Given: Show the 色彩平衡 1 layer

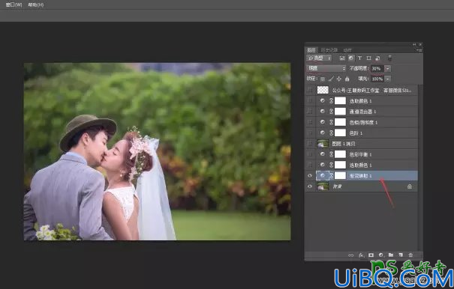Looking at the screenshot, I should 310,154.
